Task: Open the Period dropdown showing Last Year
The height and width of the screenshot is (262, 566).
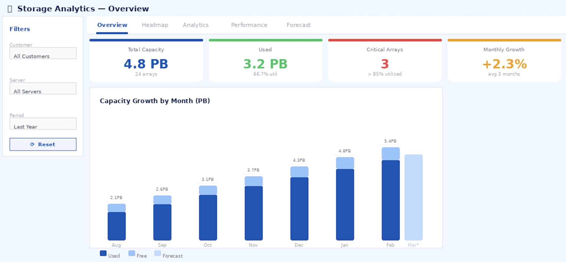Action: [x=43, y=124]
